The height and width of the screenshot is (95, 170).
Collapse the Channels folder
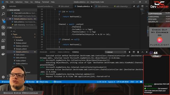pyautogui.click(x=18, y=37)
